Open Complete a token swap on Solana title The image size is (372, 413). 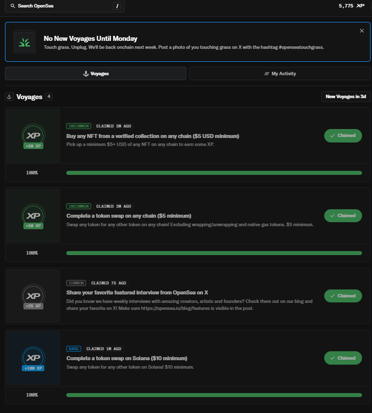coord(126,359)
